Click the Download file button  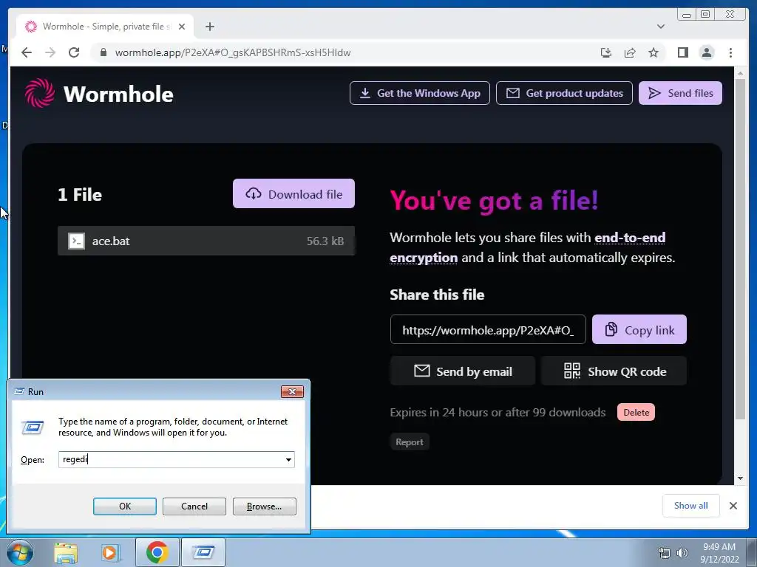click(293, 194)
